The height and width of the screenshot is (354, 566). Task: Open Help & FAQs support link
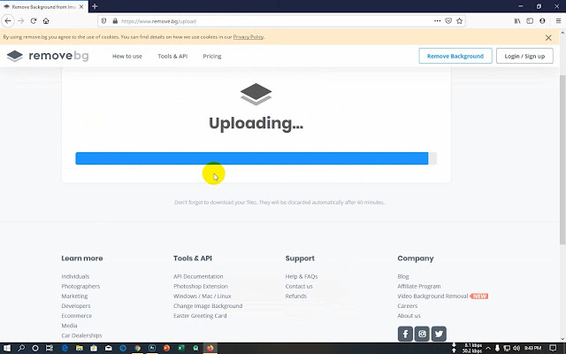tap(302, 276)
